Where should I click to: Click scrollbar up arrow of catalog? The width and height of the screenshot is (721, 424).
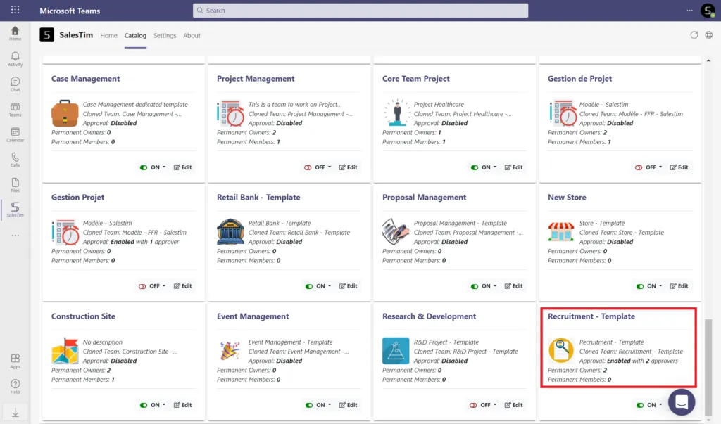708,60
